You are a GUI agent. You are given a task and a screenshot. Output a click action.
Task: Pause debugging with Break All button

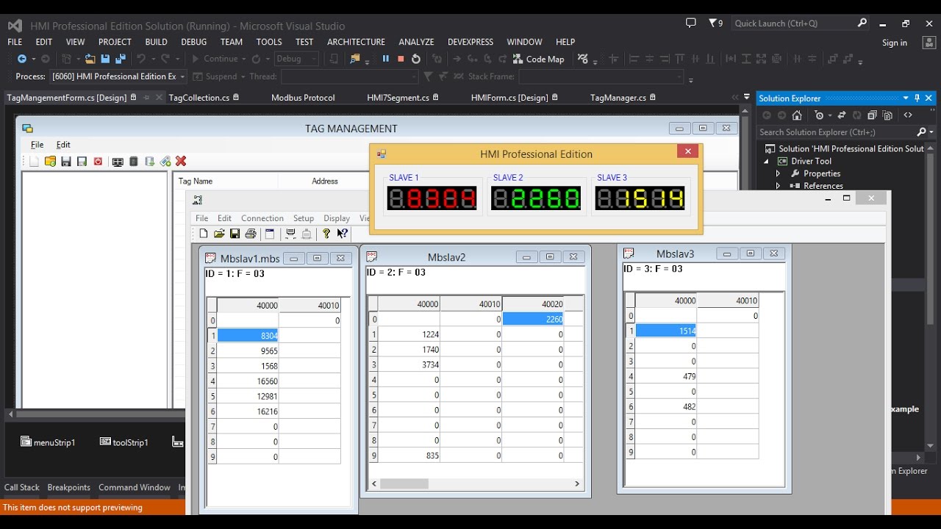385,59
